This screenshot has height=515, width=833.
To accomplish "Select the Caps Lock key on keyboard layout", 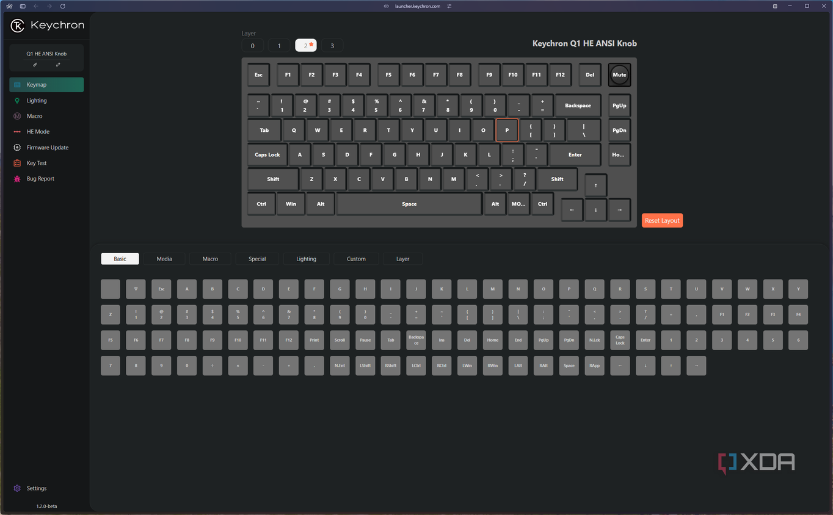I will [267, 154].
